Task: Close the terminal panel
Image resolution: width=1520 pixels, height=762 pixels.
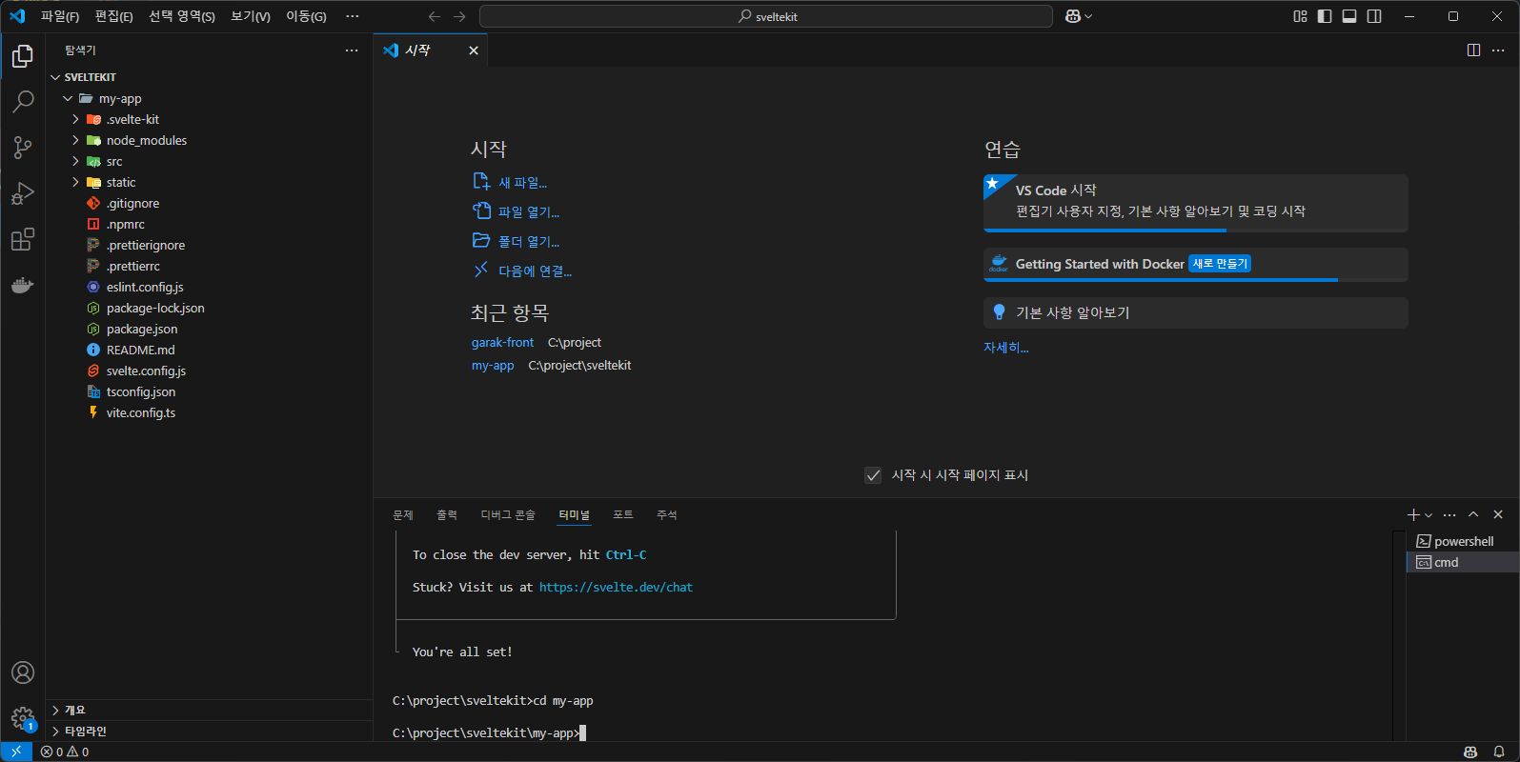Action: tap(1498, 514)
